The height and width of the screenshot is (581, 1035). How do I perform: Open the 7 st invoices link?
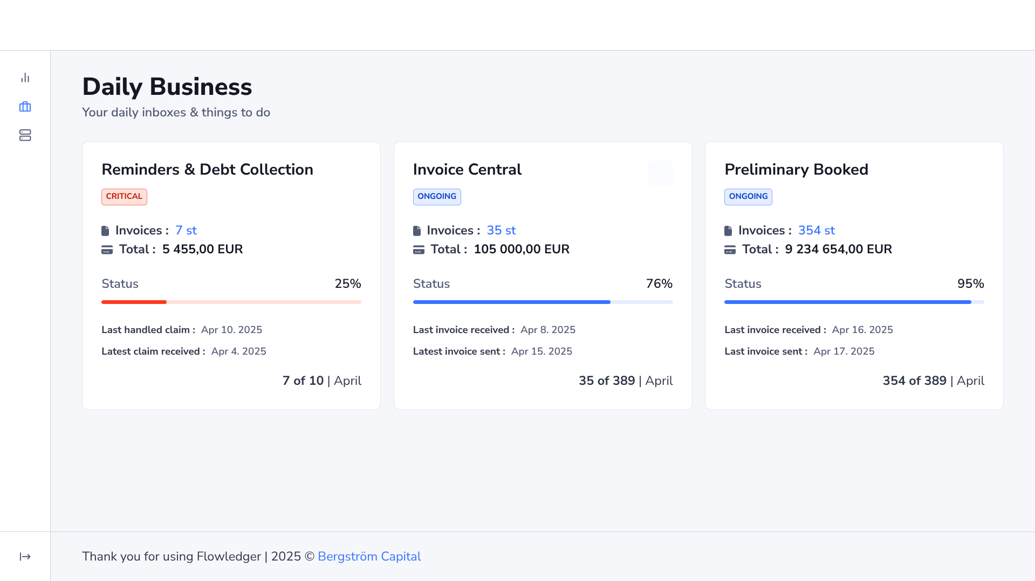click(x=186, y=230)
